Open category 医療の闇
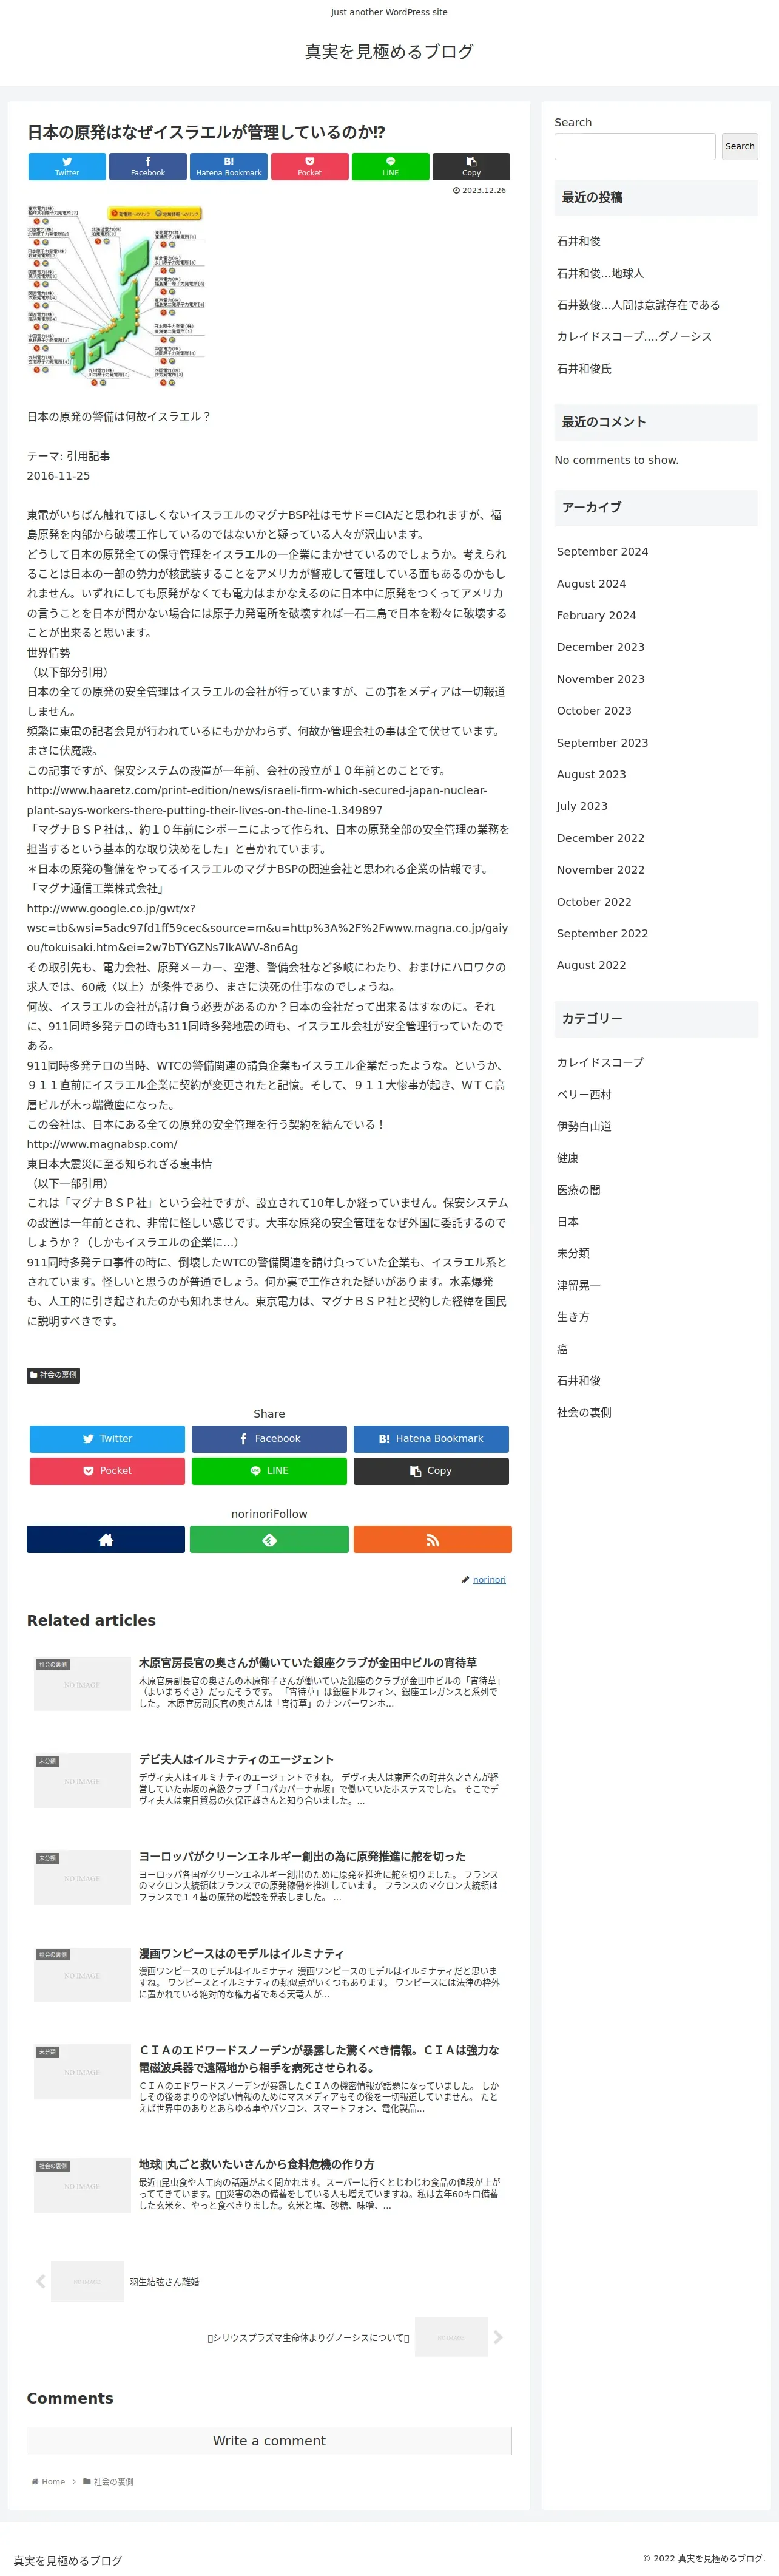 click(x=579, y=1190)
